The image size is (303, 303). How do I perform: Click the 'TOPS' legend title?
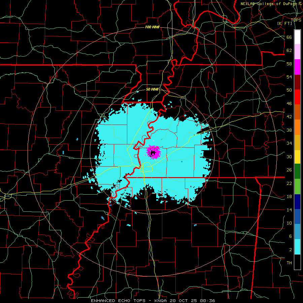tap(296, 20)
